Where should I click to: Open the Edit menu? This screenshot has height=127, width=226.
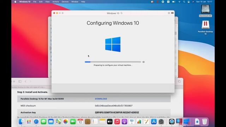(41, 2)
